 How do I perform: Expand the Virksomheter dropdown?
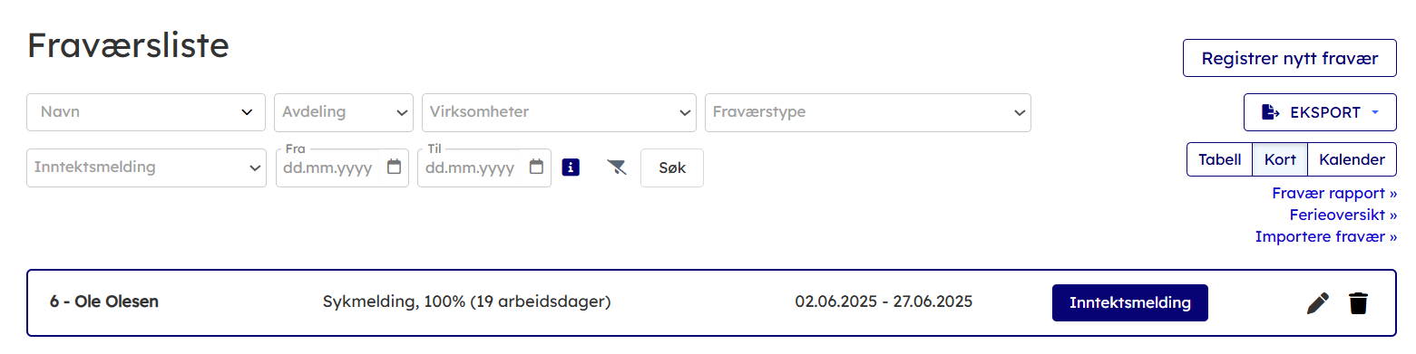coord(559,112)
